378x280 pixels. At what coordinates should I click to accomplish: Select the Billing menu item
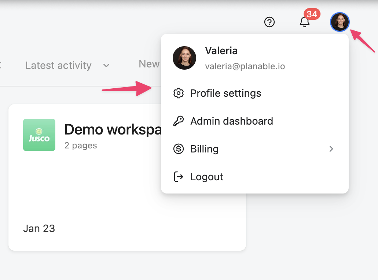[204, 149]
